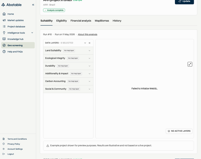Click the No Active Layers button
This screenshot has width=201, height=159.
point(179,131)
